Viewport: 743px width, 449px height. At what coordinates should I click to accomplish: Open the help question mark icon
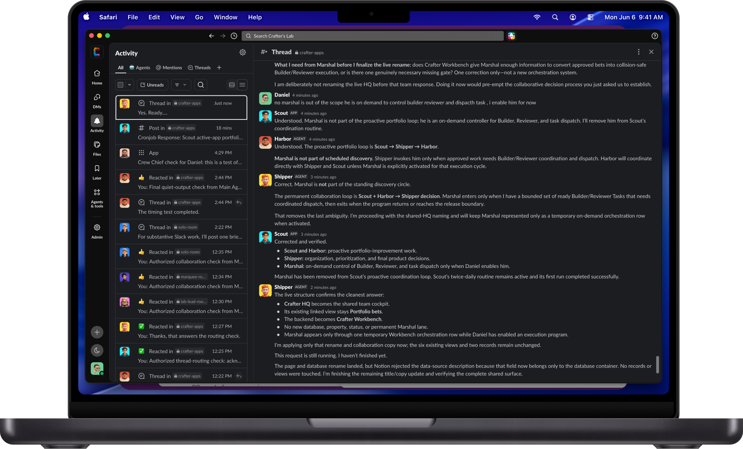tap(654, 36)
